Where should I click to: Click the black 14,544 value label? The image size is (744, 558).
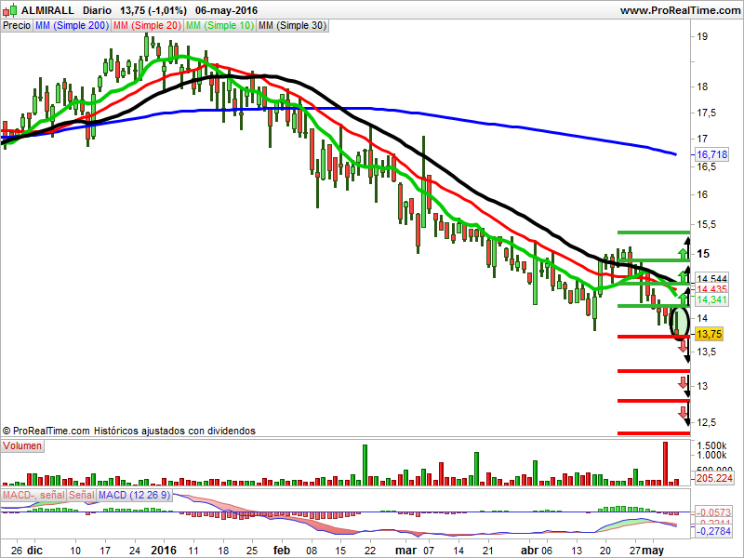pyautogui.click(x=711, y=278)
